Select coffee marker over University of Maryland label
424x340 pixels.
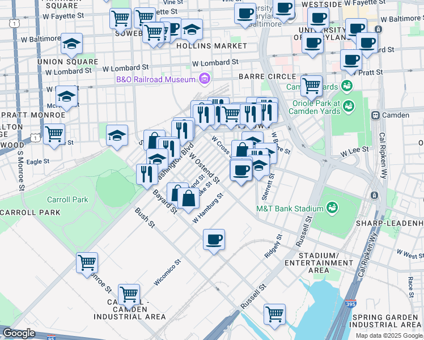point(312,44)
